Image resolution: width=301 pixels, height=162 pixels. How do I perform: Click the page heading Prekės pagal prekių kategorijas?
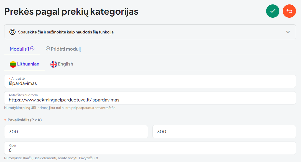71,12
